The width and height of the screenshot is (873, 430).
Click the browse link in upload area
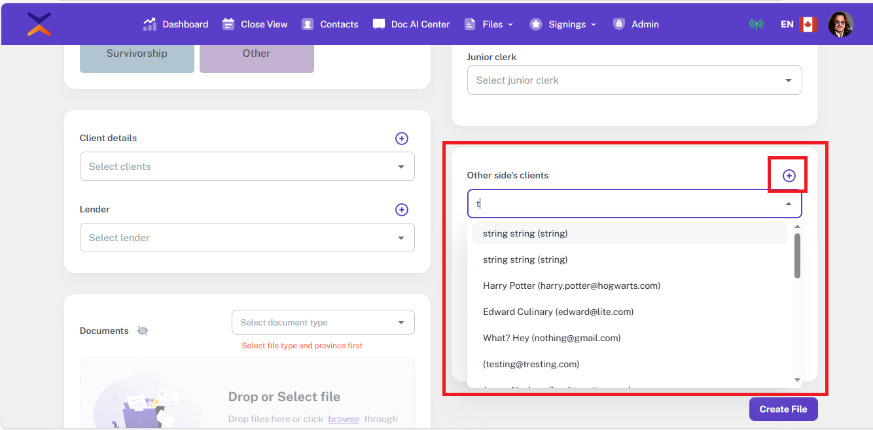point(344,419)
